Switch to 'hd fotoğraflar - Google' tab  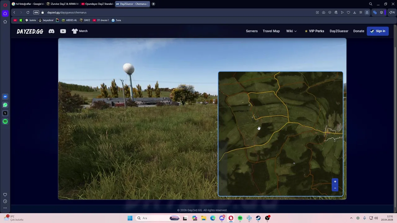28,4
